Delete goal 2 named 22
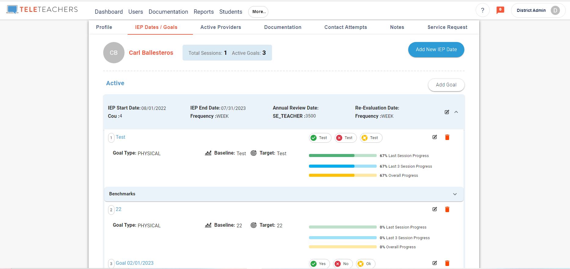Screen dimensions: 570x269 [x=447, y=209]
